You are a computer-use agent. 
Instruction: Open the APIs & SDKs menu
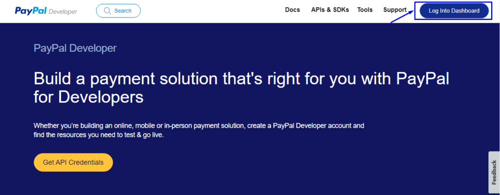click(330, 10)
